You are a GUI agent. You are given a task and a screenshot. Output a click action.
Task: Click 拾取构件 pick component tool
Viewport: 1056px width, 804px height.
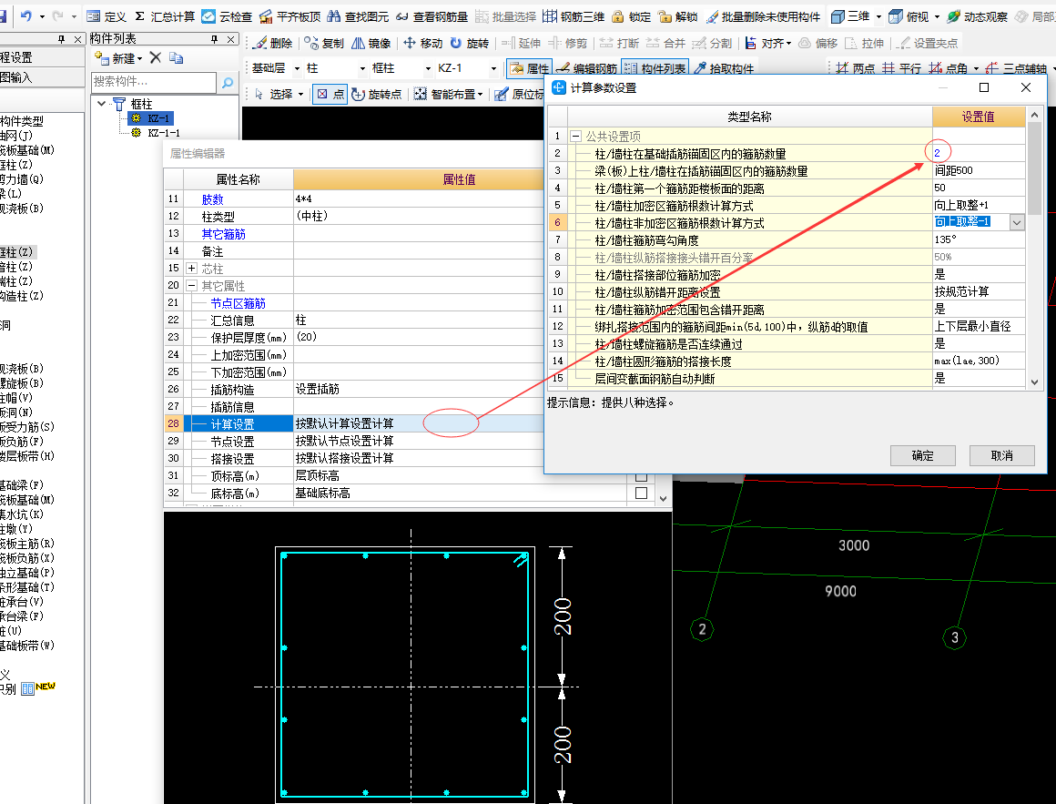click(724, 68)
